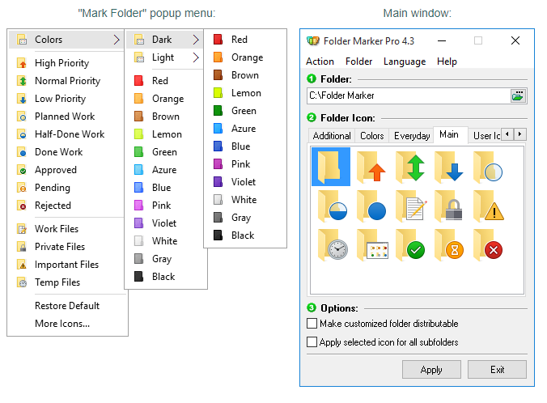This screenshot has height=403, width=547.
Task: Pick Red in the middle color submenu
Action: click(x=164, y=81)
